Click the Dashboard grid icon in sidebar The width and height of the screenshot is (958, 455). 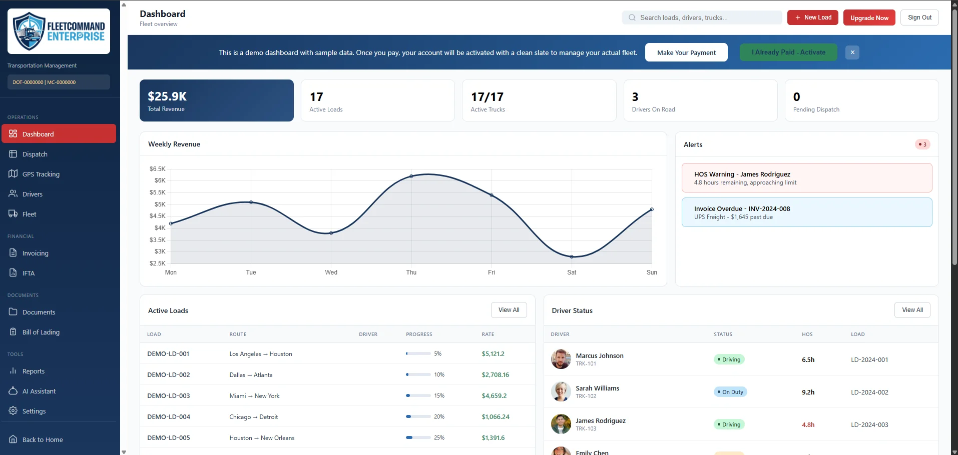[13, 133]
